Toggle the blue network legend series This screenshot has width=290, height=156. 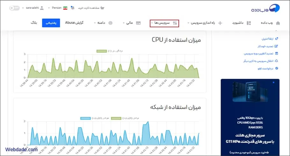pos(85,118)
